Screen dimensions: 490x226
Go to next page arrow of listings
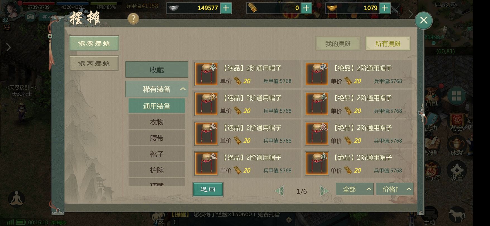(x=324, y=191)
